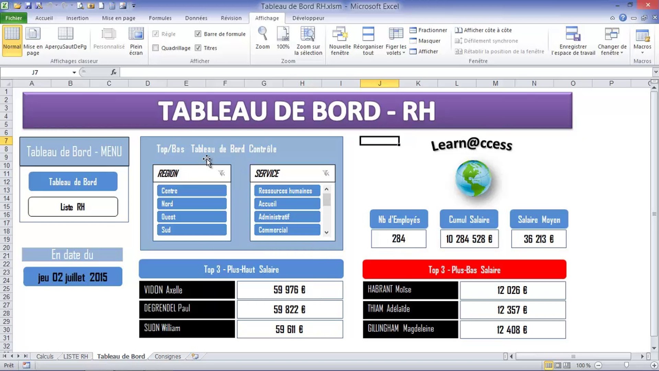Toggle the Titres checkbox

(x=198, y=48)
